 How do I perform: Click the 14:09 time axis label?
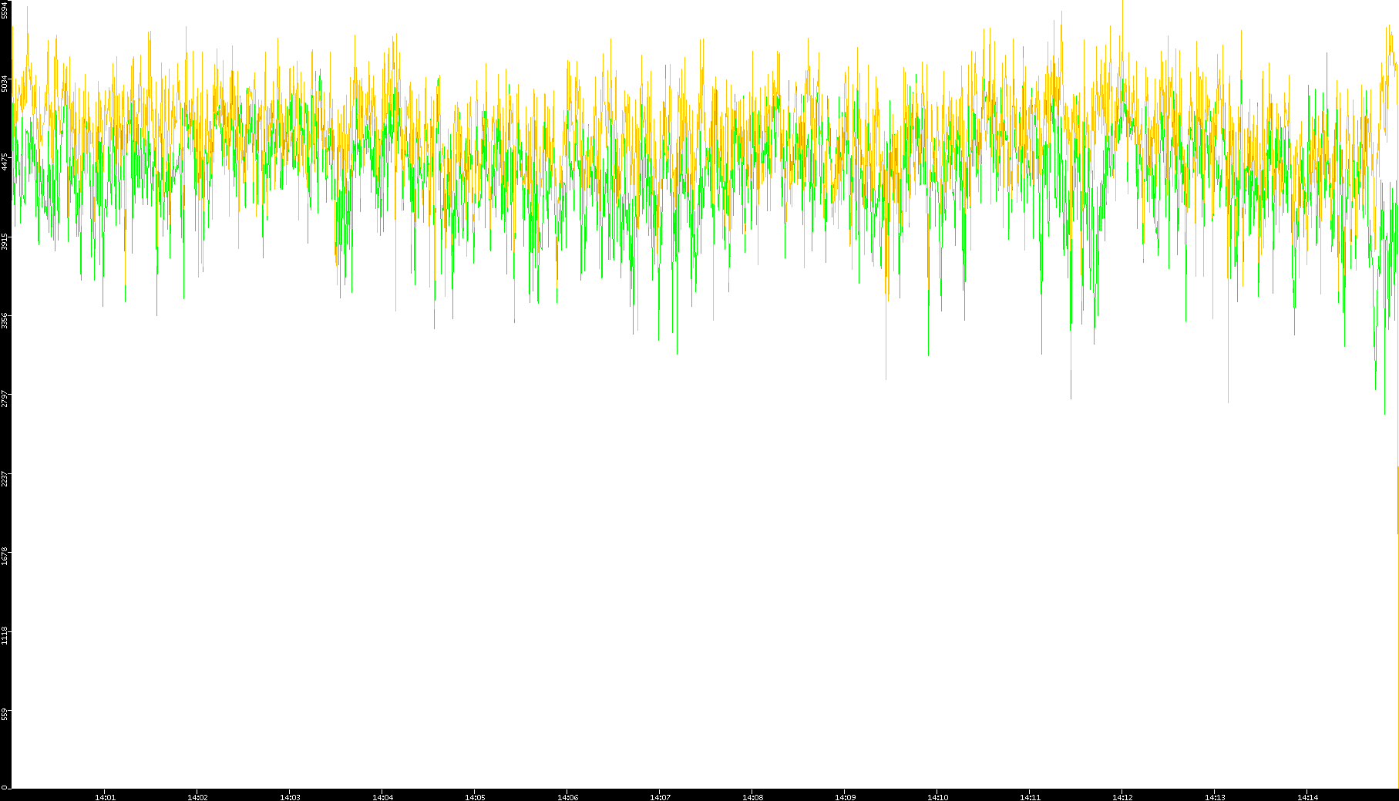pyautogui.click(x=845, y=797)
